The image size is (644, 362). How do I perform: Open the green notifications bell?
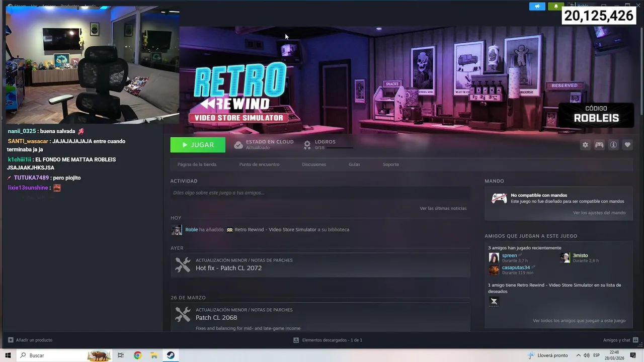tap(556, 7)
